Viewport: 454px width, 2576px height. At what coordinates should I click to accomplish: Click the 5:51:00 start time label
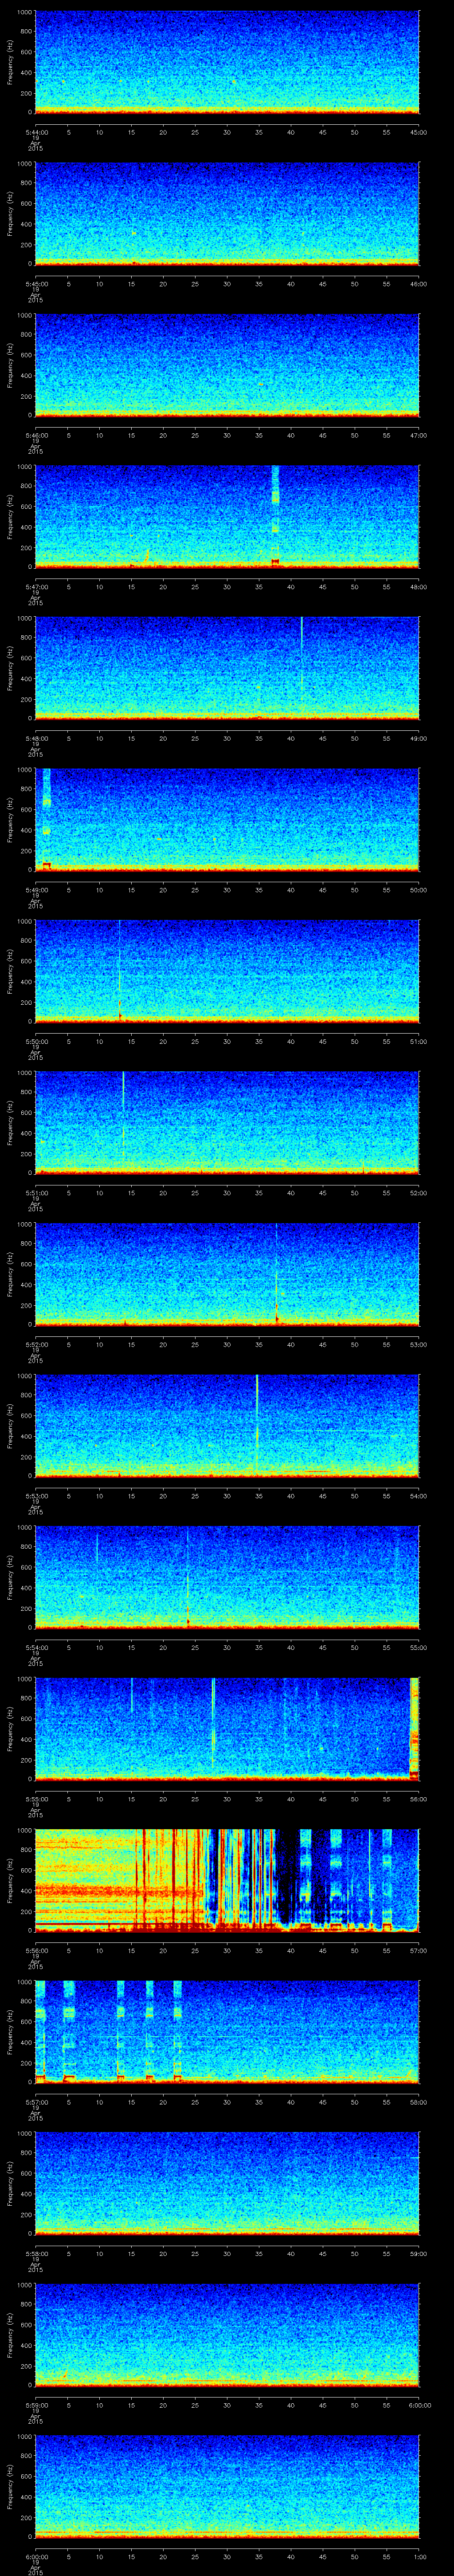pos(36,1193)
